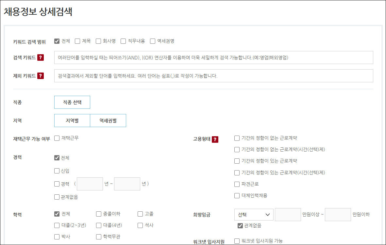Open help icon next to 고용형태
386x245 pixels.
pos(215,139)
